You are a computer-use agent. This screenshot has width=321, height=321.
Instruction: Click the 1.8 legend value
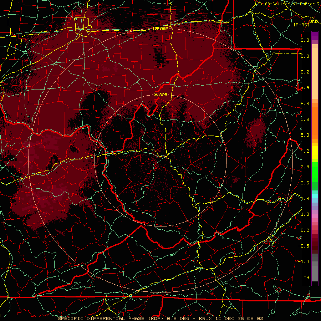305,199
